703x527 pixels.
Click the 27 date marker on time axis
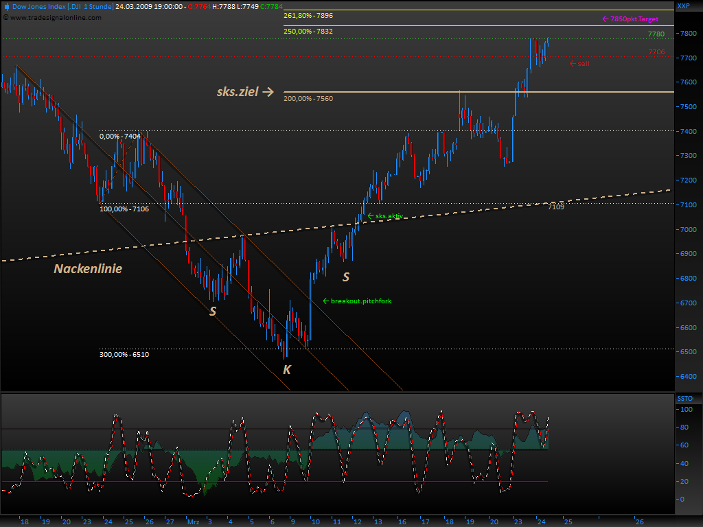click(x=170, y=522)
